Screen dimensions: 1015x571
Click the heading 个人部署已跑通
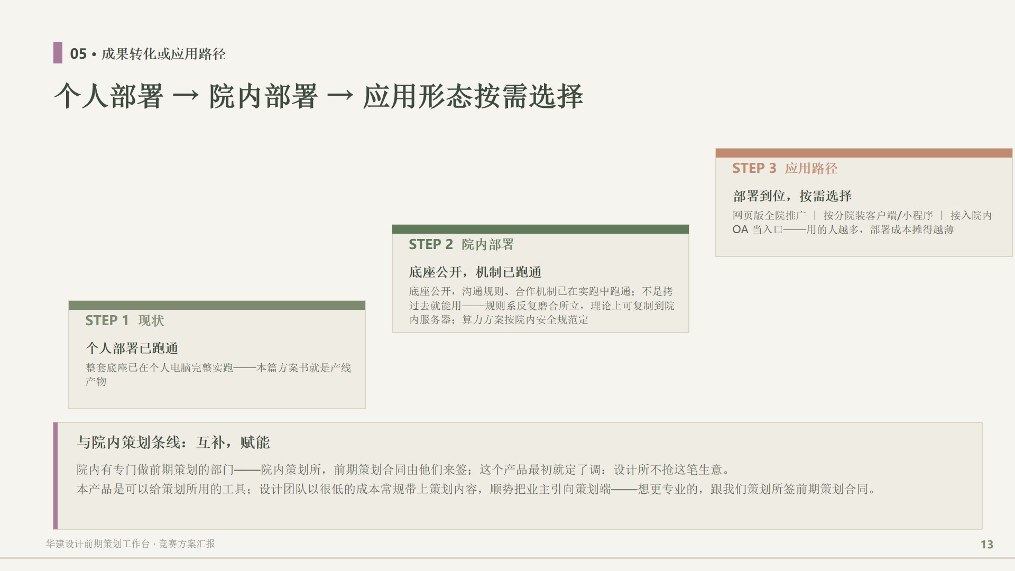pyautogui.click(x=132, y=348)
